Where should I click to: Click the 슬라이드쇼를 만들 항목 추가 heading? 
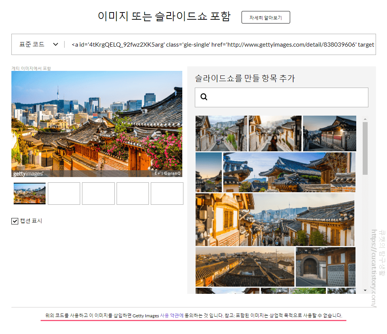245,78
